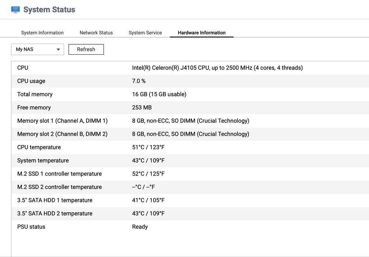Select the CPU row label
369x257 pixels.
23,68
